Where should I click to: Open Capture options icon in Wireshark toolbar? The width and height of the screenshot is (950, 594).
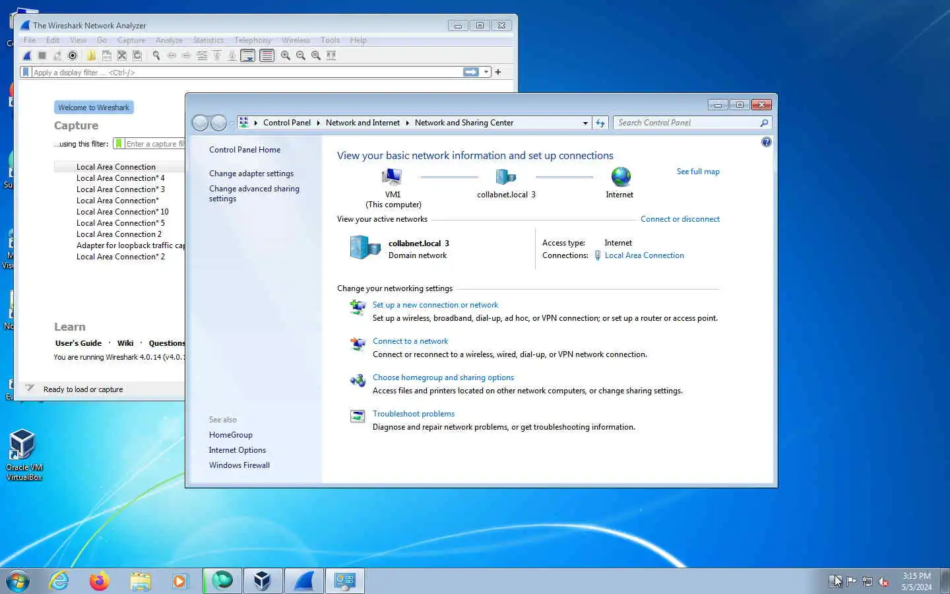pyautogui.click(x=73, y=55)
